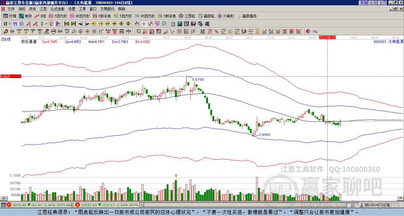Select the zigzag wave line tool
The width and height of the screenshot is (404, 216).
172,32
